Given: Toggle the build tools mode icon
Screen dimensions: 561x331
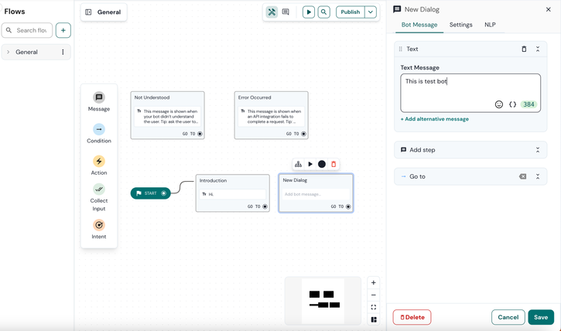Looking at the screenshot, I should click(x=272, y=12).
